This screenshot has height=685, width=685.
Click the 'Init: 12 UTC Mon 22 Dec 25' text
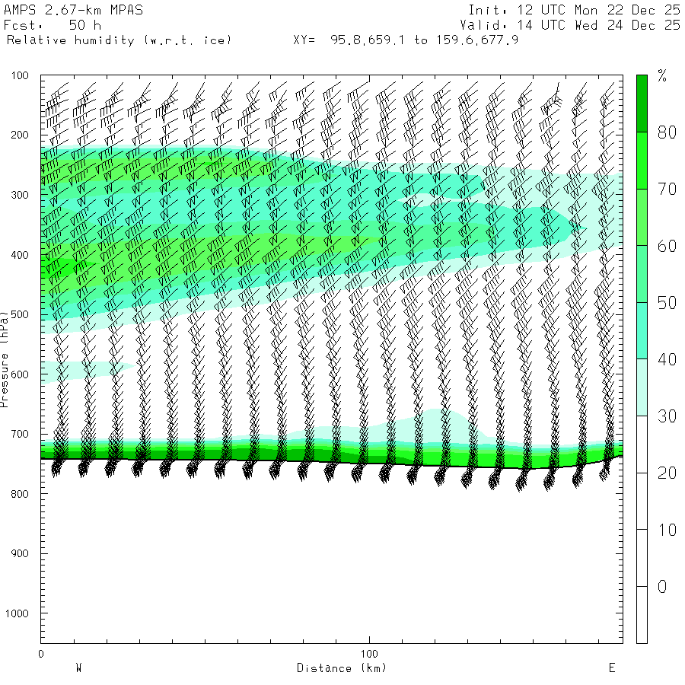point(574,10)
